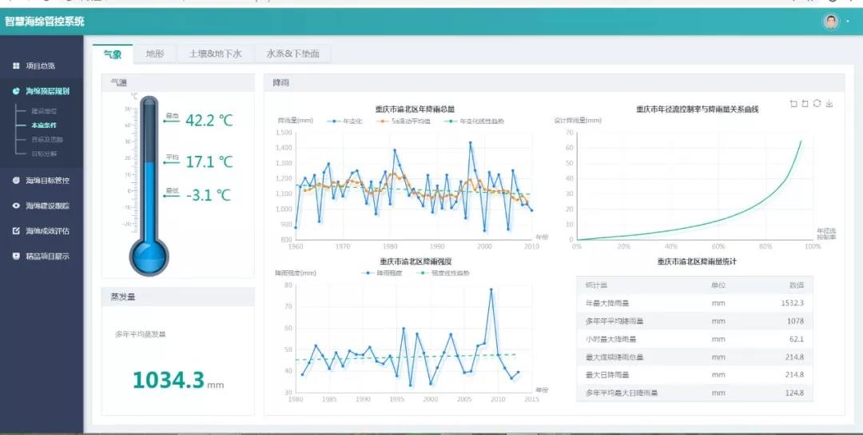The height and width of the screenshot is (435, 863).
Task: Click the 重庆市渝北区年降雨总量 chart title
Action: click(x=415, y=109)
